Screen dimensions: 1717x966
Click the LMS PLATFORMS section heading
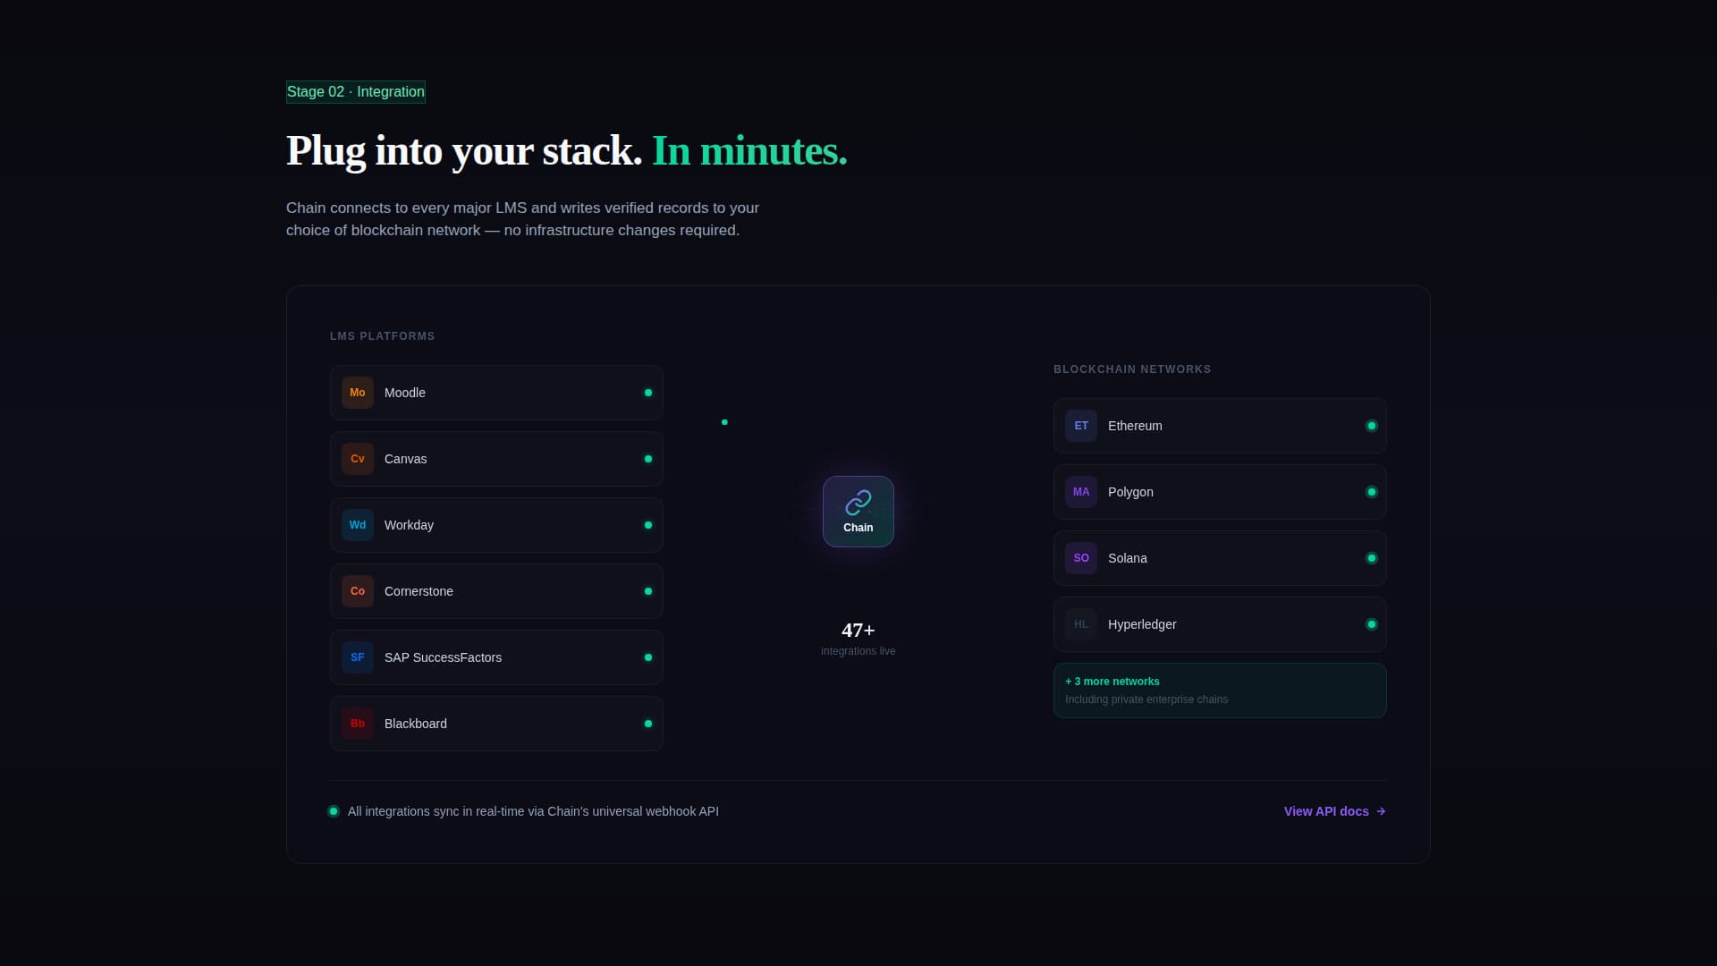point(383,336)
